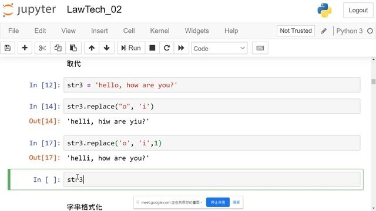Screen dimensions: 376x211
Task: Click the scrollbar up arrow
Action: 374,59
